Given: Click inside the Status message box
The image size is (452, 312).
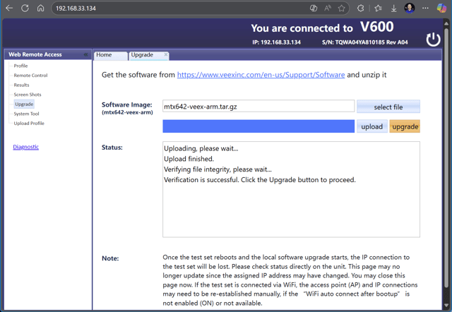Looking at the screenshot, I should click(291, 189).
